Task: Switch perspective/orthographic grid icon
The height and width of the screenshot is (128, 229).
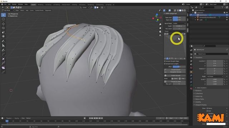Action: coord(160,35)
